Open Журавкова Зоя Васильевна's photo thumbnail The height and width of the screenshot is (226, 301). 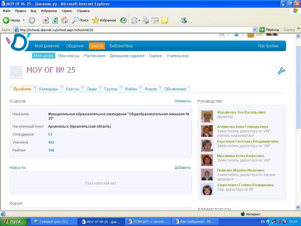pyautogui.click(x=207, y=116)
